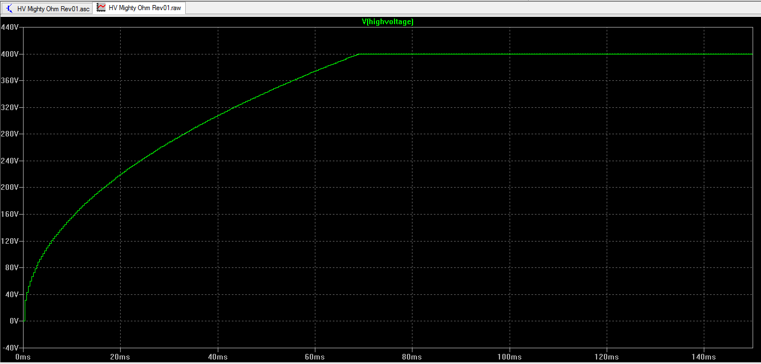Click the 360V vertical axis label
761x364 pixels.
pyautogui.click(x=11, y=80)
